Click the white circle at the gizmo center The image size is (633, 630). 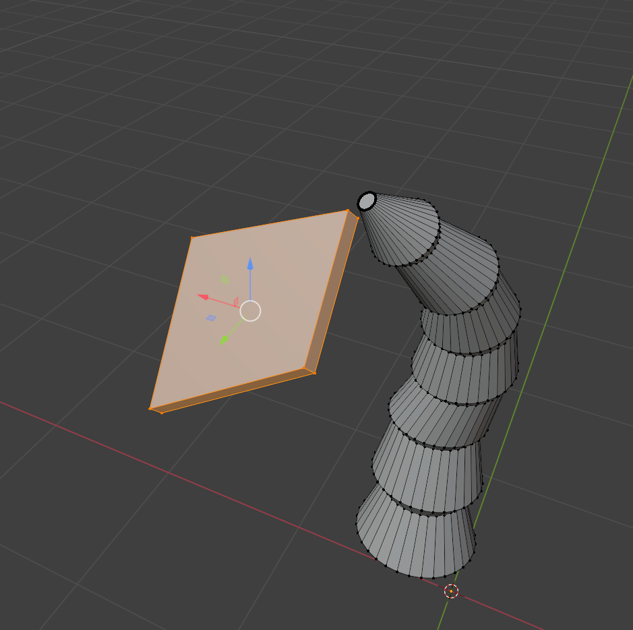(250, 311)
